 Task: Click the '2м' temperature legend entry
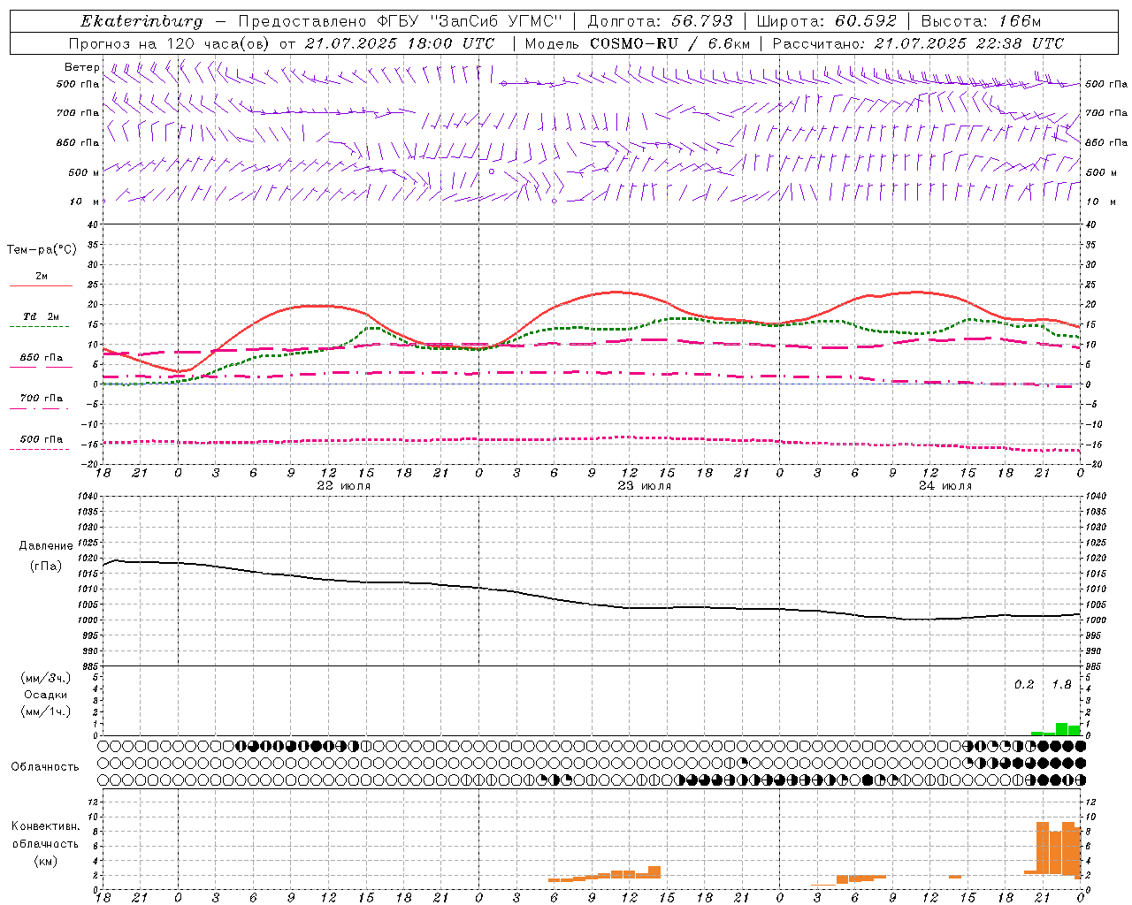tap(41, 277)
